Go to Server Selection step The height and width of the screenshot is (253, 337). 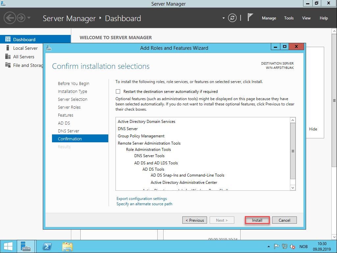(72, 99)
